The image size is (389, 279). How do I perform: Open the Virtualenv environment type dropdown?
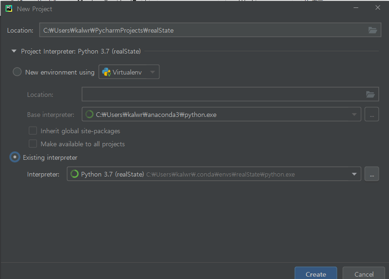(129, 72)
